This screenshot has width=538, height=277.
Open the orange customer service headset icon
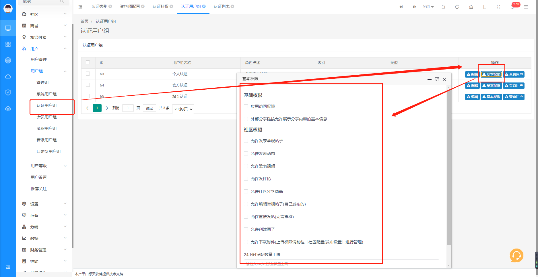516,255
